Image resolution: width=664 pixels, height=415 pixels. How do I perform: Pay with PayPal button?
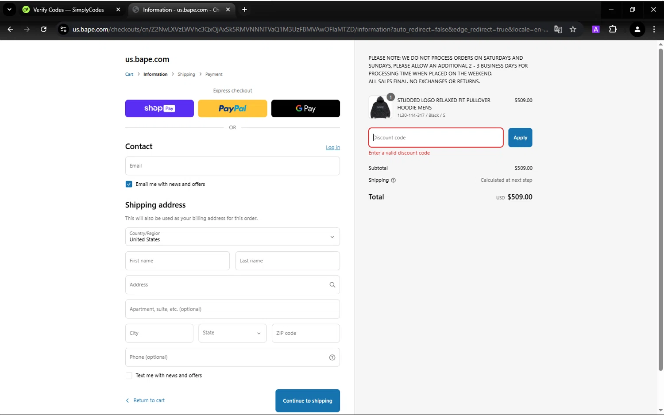click(x=232, y=108)
